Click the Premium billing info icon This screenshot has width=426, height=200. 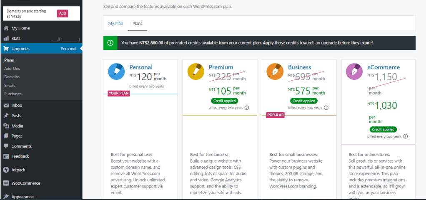(246, 108)
